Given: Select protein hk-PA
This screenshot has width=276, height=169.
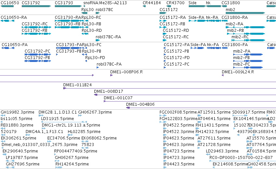Looking at the screenshot, I should (213, 45).
